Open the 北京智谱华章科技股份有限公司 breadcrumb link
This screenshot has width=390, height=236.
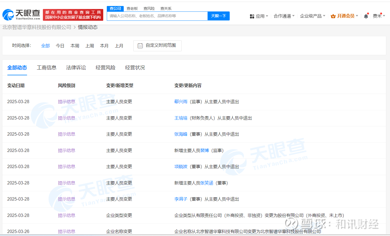point(37,27)
